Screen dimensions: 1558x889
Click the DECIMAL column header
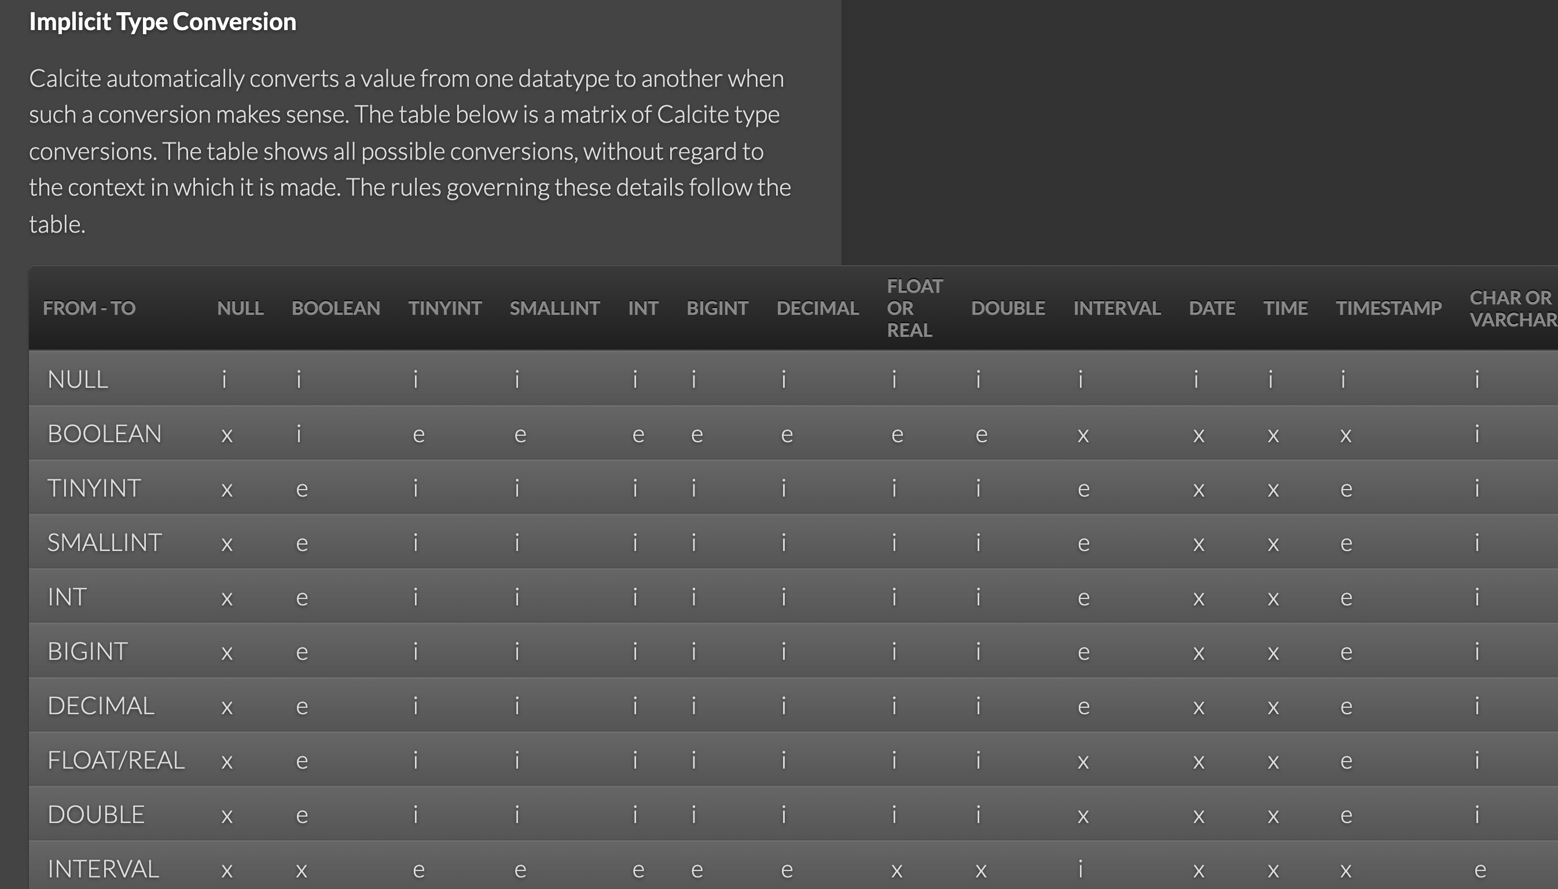817,308
